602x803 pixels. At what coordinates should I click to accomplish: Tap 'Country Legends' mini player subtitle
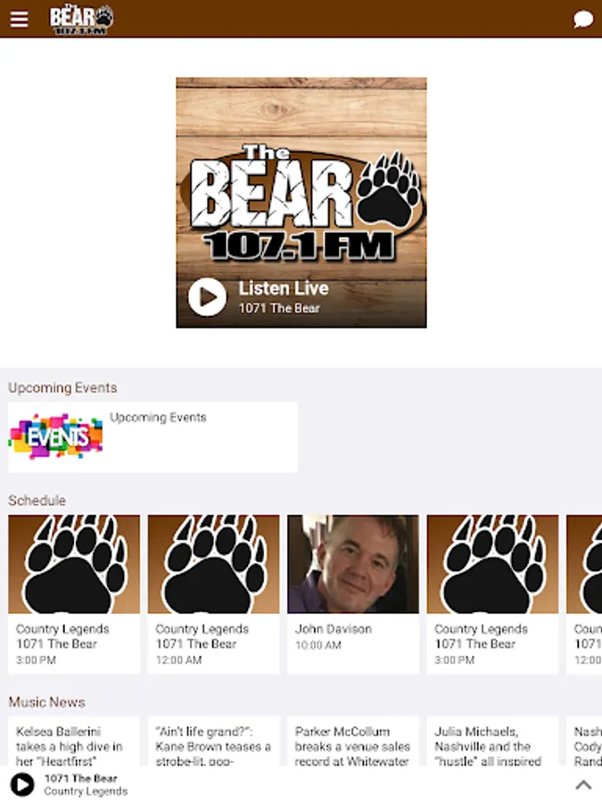click(x=86, y=791)
